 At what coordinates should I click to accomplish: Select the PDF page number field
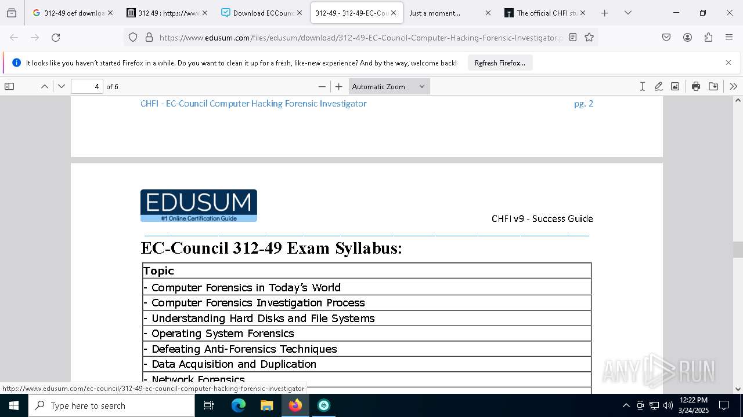[x=87, y=86]
